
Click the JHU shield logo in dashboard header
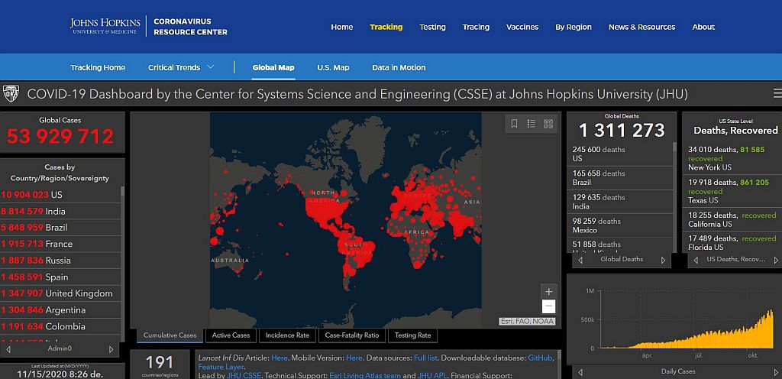[11, 93]
